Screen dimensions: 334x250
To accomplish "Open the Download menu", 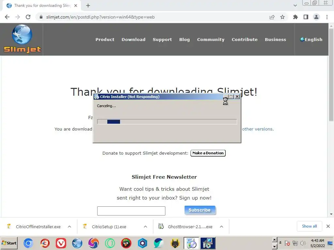I will click(133, 39).
